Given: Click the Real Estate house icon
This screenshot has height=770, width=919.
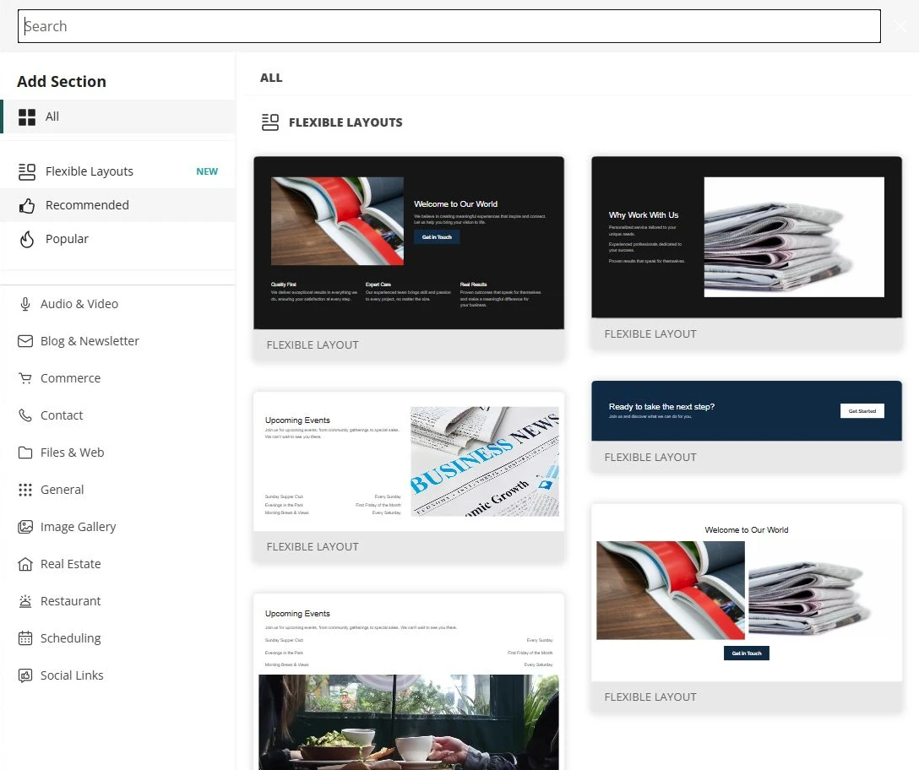Looking at the screenshot, I should pos(25,564).
